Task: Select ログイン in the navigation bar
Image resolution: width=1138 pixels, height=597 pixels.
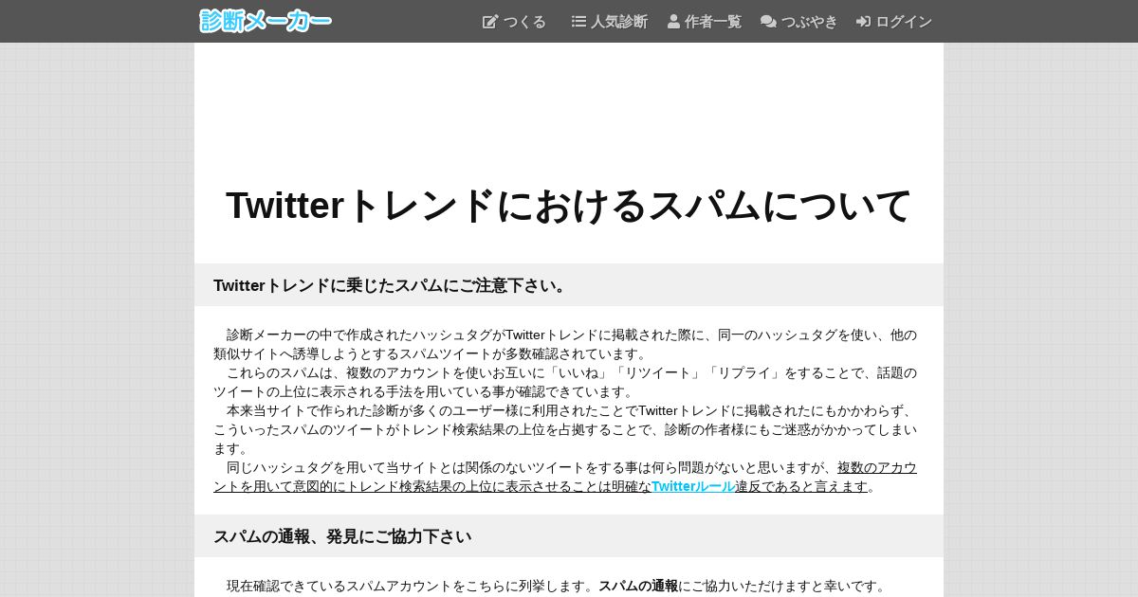Action: tap(894, 21)
